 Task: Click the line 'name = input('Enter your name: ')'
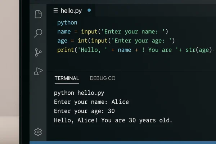(113, 32)
